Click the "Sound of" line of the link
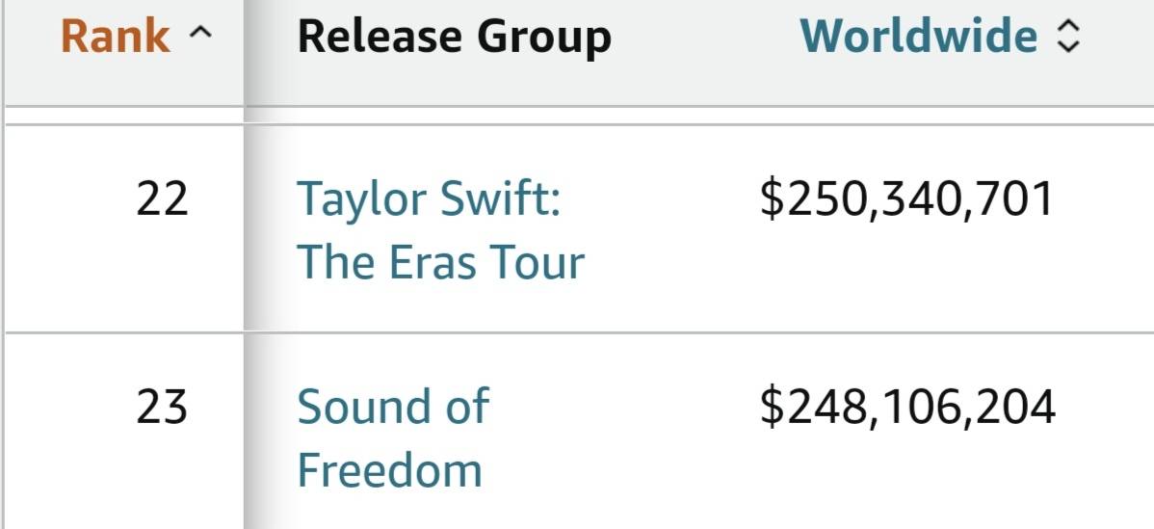 (392, 407)
